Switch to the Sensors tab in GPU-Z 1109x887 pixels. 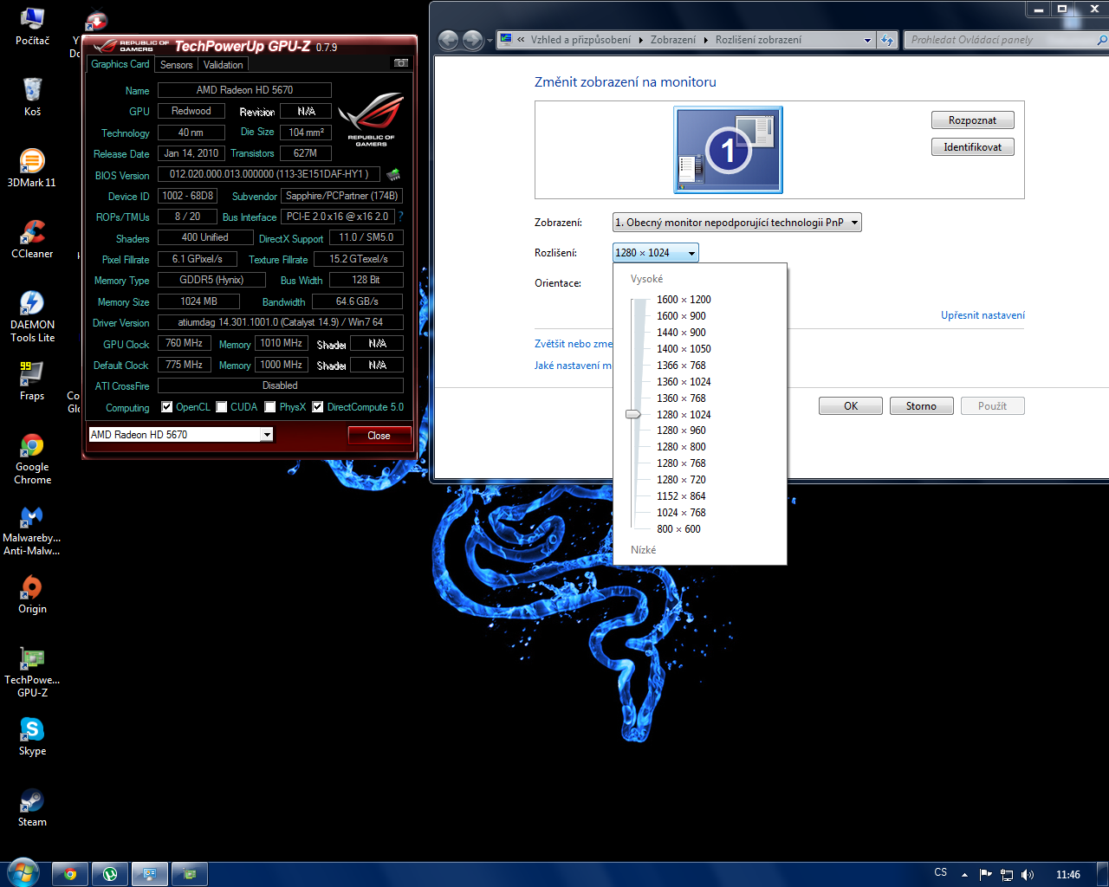(x=177, y=65)
